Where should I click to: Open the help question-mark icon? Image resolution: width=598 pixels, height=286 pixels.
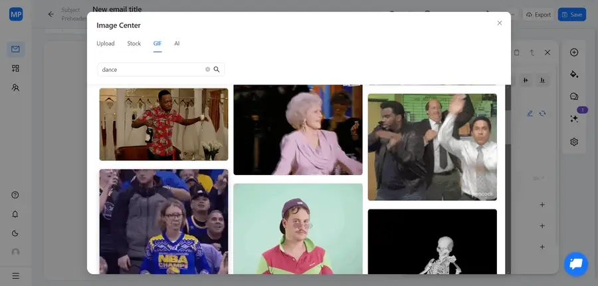[x=15, y=195]
